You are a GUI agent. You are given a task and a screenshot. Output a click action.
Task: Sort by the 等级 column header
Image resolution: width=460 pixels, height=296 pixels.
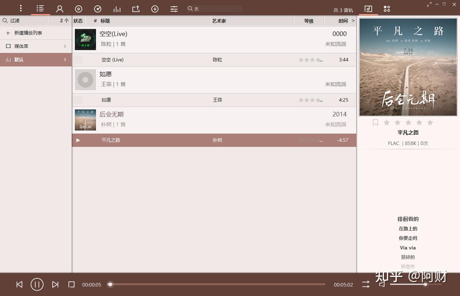click(x=309, y=21)
